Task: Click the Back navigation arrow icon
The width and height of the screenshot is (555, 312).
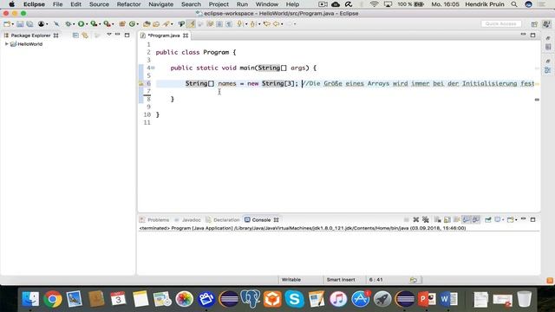Action: 276,24
